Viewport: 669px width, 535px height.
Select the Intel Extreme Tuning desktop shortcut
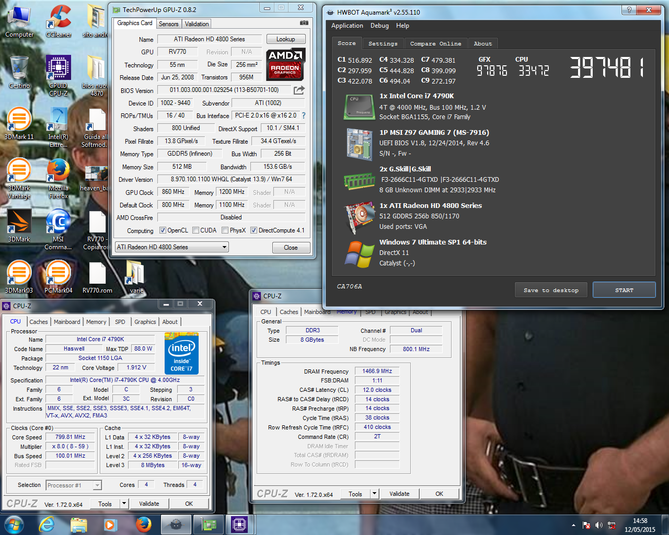(59, 127)
